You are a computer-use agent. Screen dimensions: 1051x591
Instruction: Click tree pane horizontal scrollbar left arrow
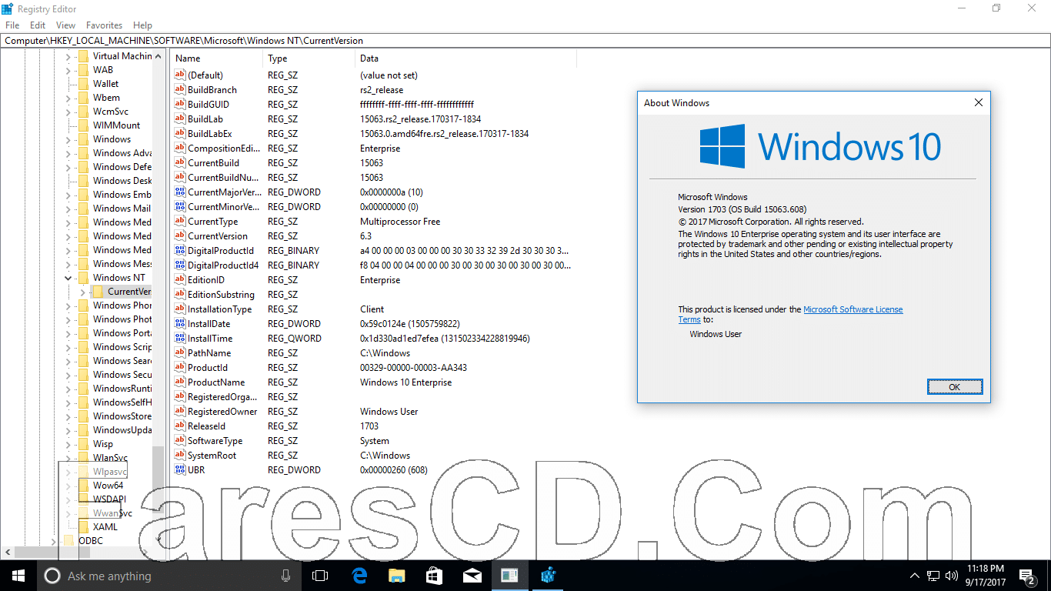pyautogui.click(x=8, y=553)
